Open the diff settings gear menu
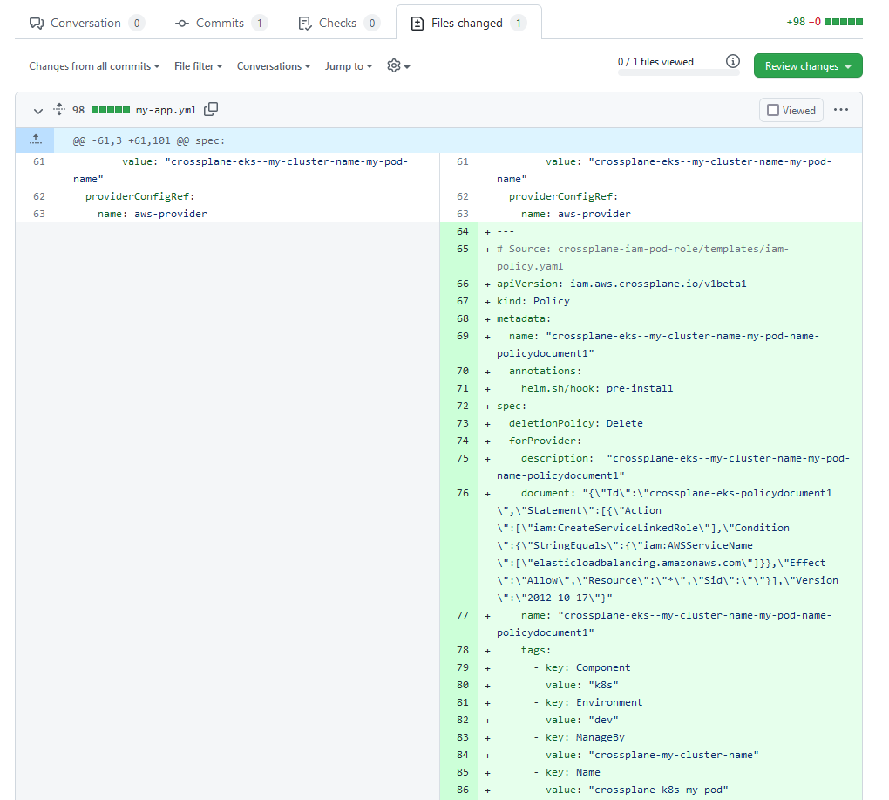889x800 pixels. point(397,66)
